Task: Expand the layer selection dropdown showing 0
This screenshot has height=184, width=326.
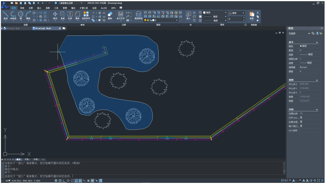Action: tap(177, 20)
